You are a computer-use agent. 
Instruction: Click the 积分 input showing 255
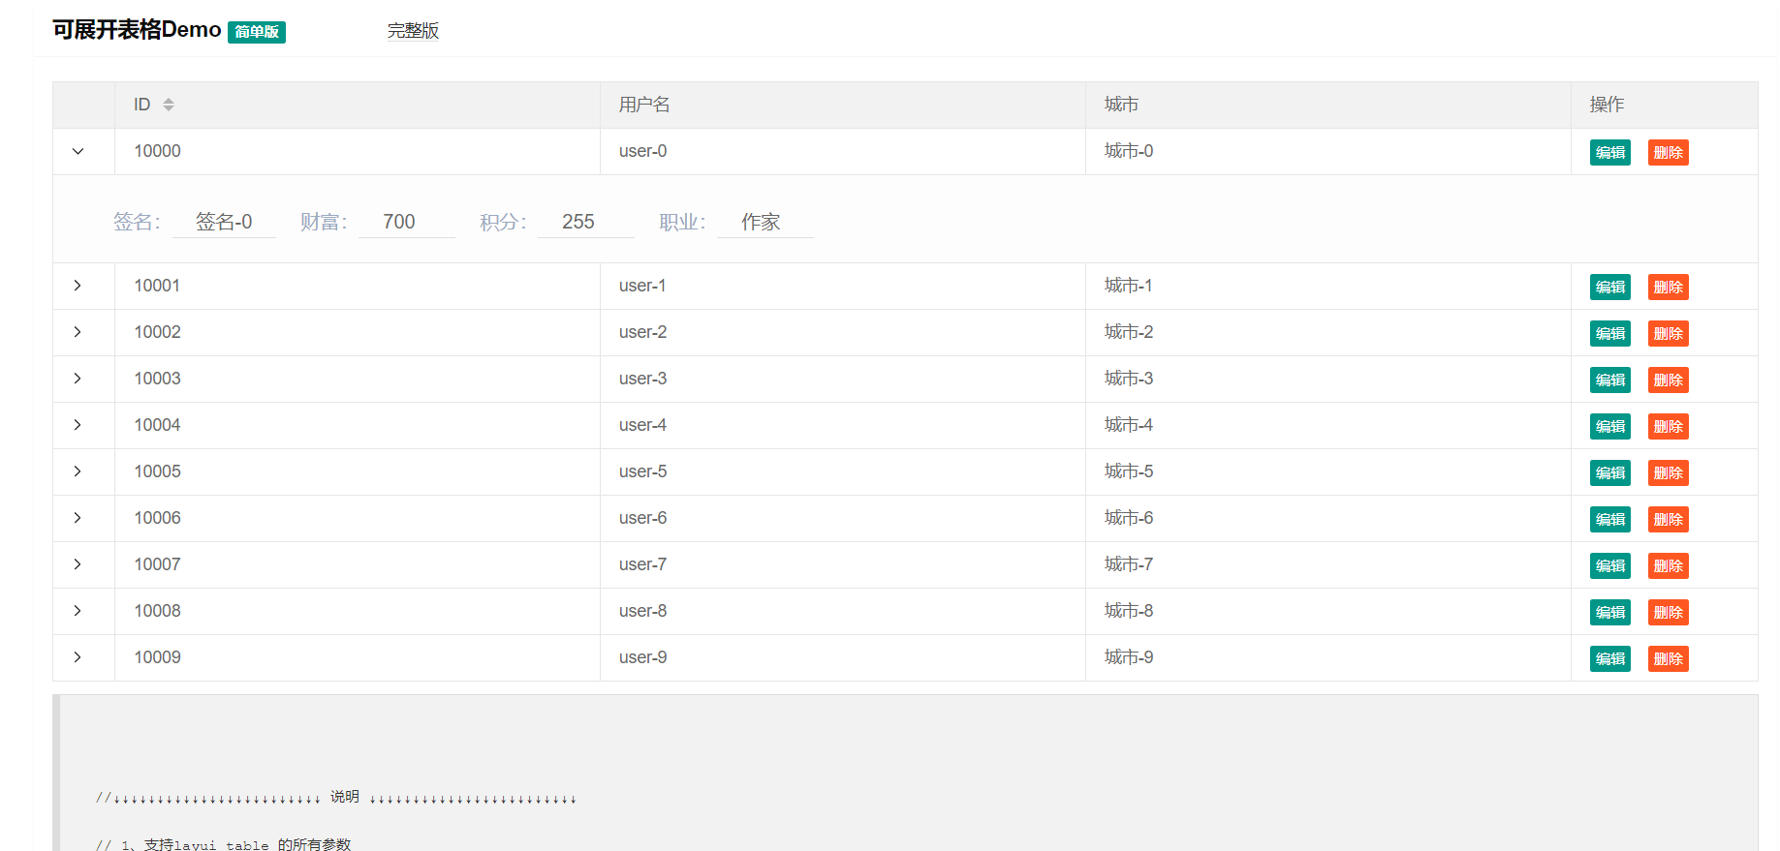point(585,223)
